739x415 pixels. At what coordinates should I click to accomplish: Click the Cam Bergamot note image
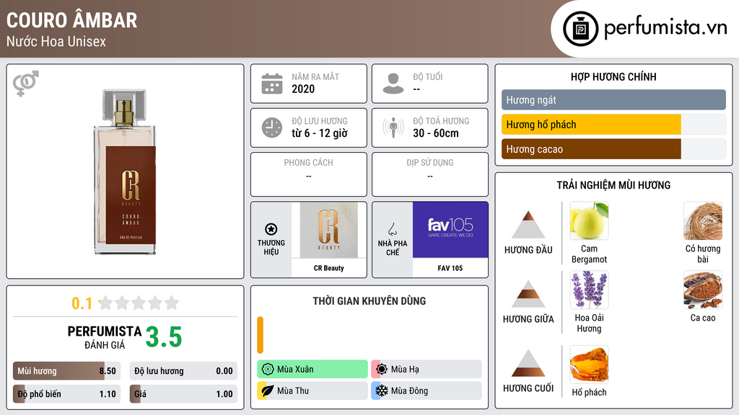[589, 220]
